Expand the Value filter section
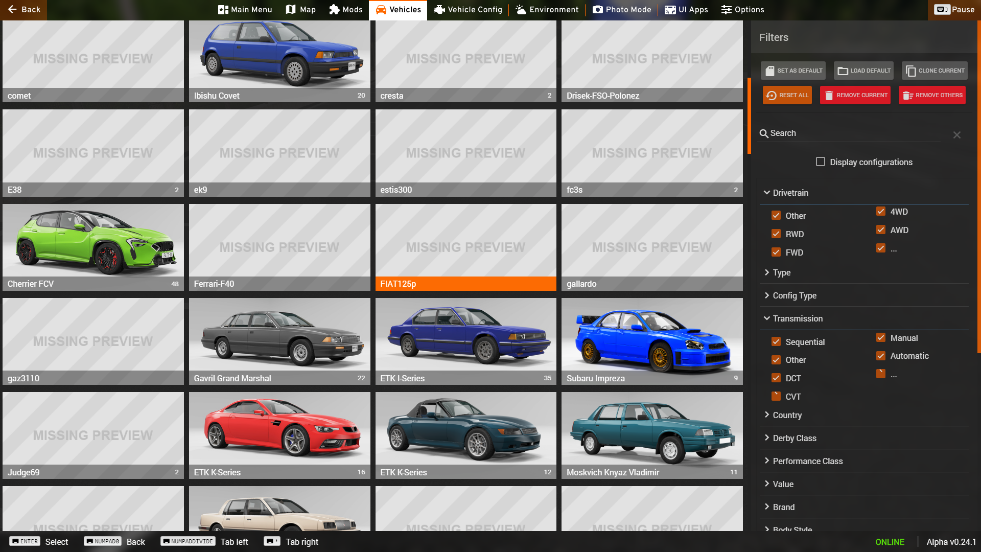Image resolution: width=981 pixels, height=552 pixels. pos(864,484)
